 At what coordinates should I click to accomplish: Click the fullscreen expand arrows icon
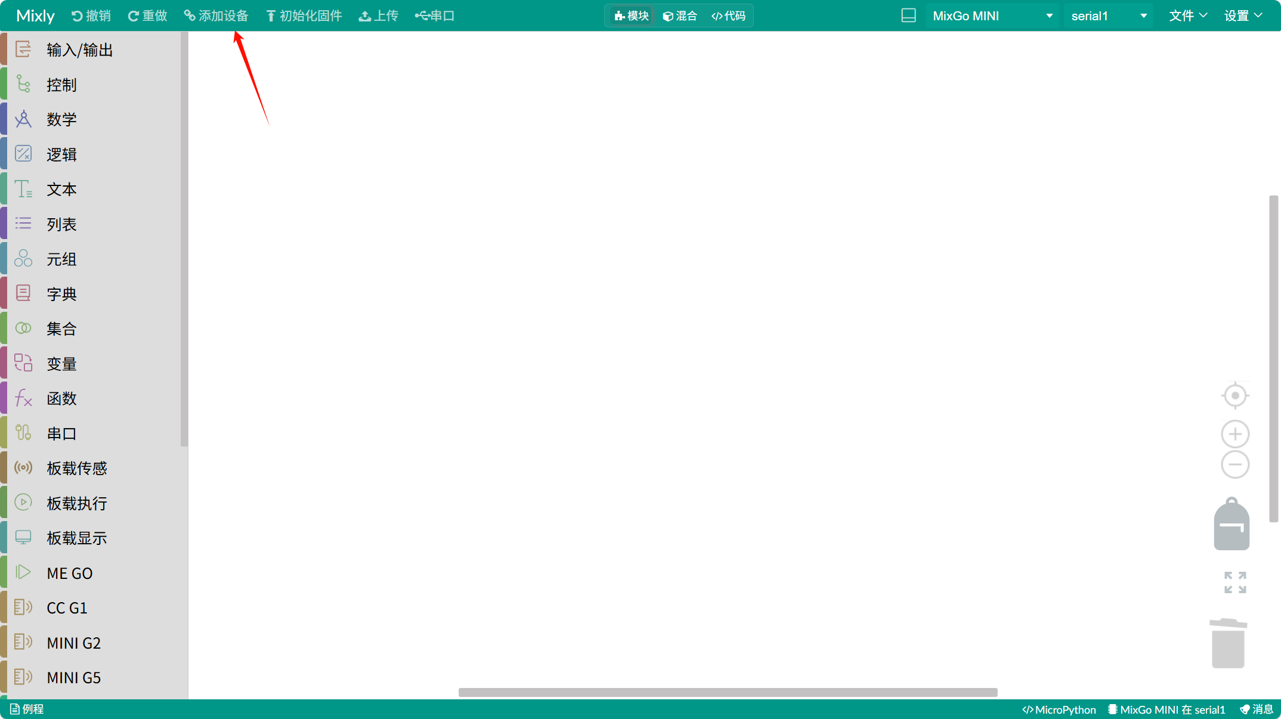point(1235,582)
